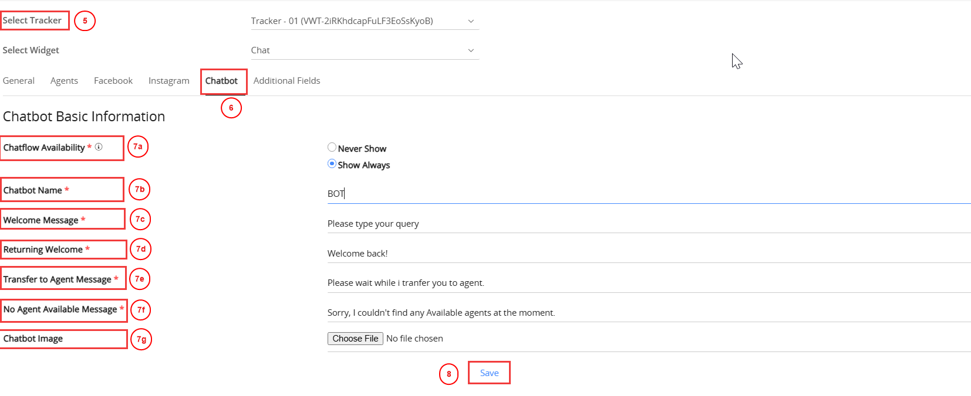Image resolution: width=971 pixels, height=396 pixels.
Task: Click the Chatbot Name input field
Action: (x=646, y=194)
